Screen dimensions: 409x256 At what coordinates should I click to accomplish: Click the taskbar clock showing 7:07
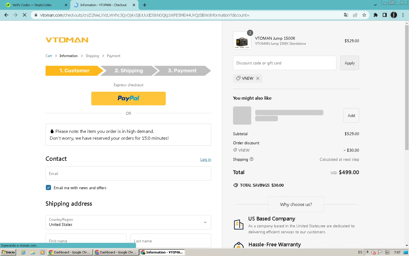click(x=397, y=252)
